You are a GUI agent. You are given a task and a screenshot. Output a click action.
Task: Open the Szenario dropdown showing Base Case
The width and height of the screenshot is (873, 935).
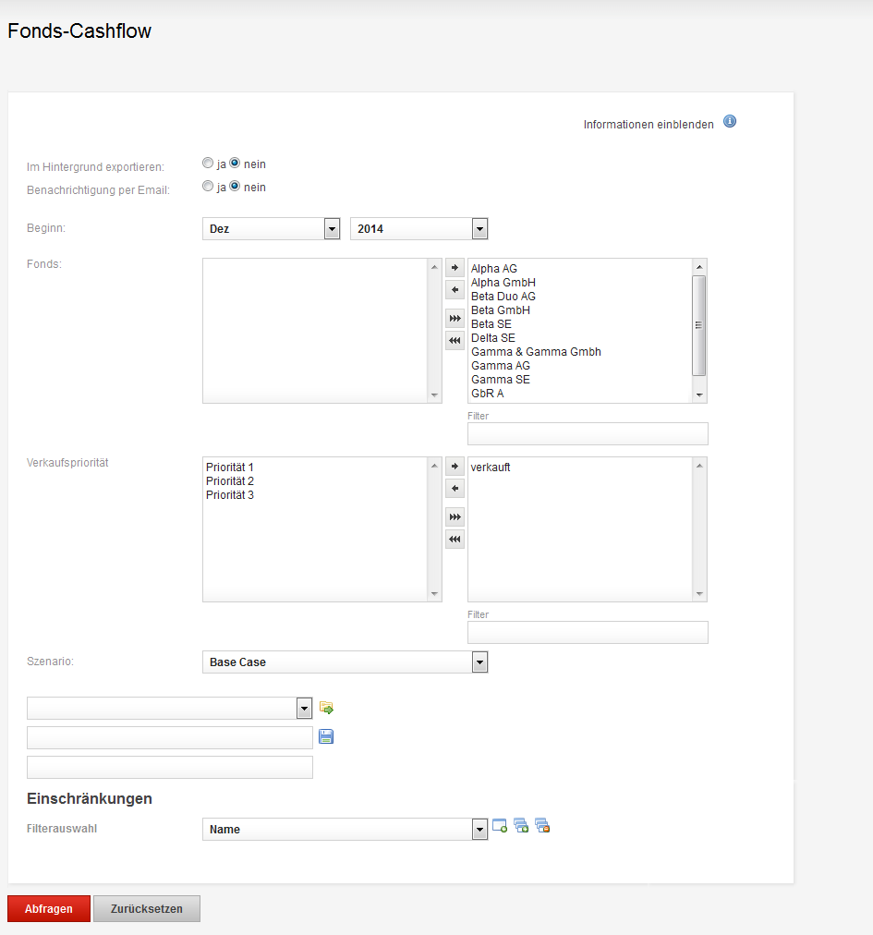click(x=346, y=662)
